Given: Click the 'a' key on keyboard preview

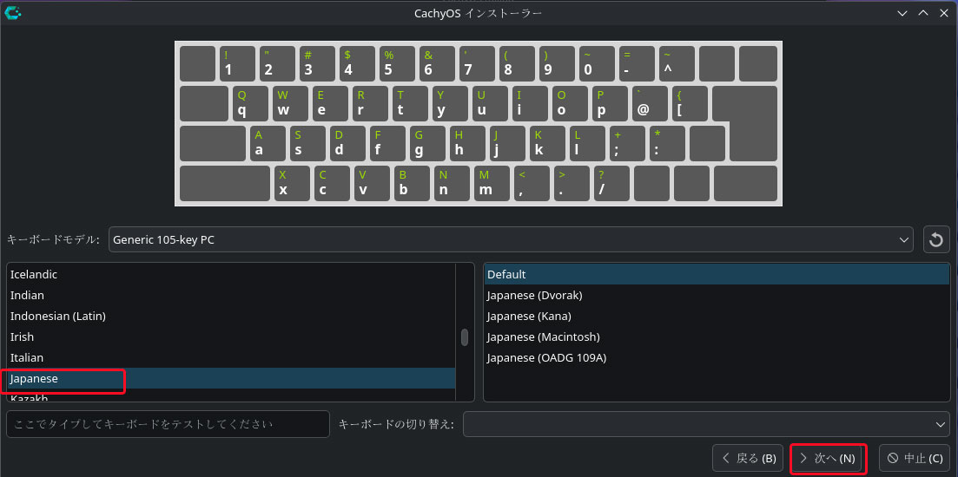Looking at the screenshot, I should pyautogui.click(x=268, y=143).
